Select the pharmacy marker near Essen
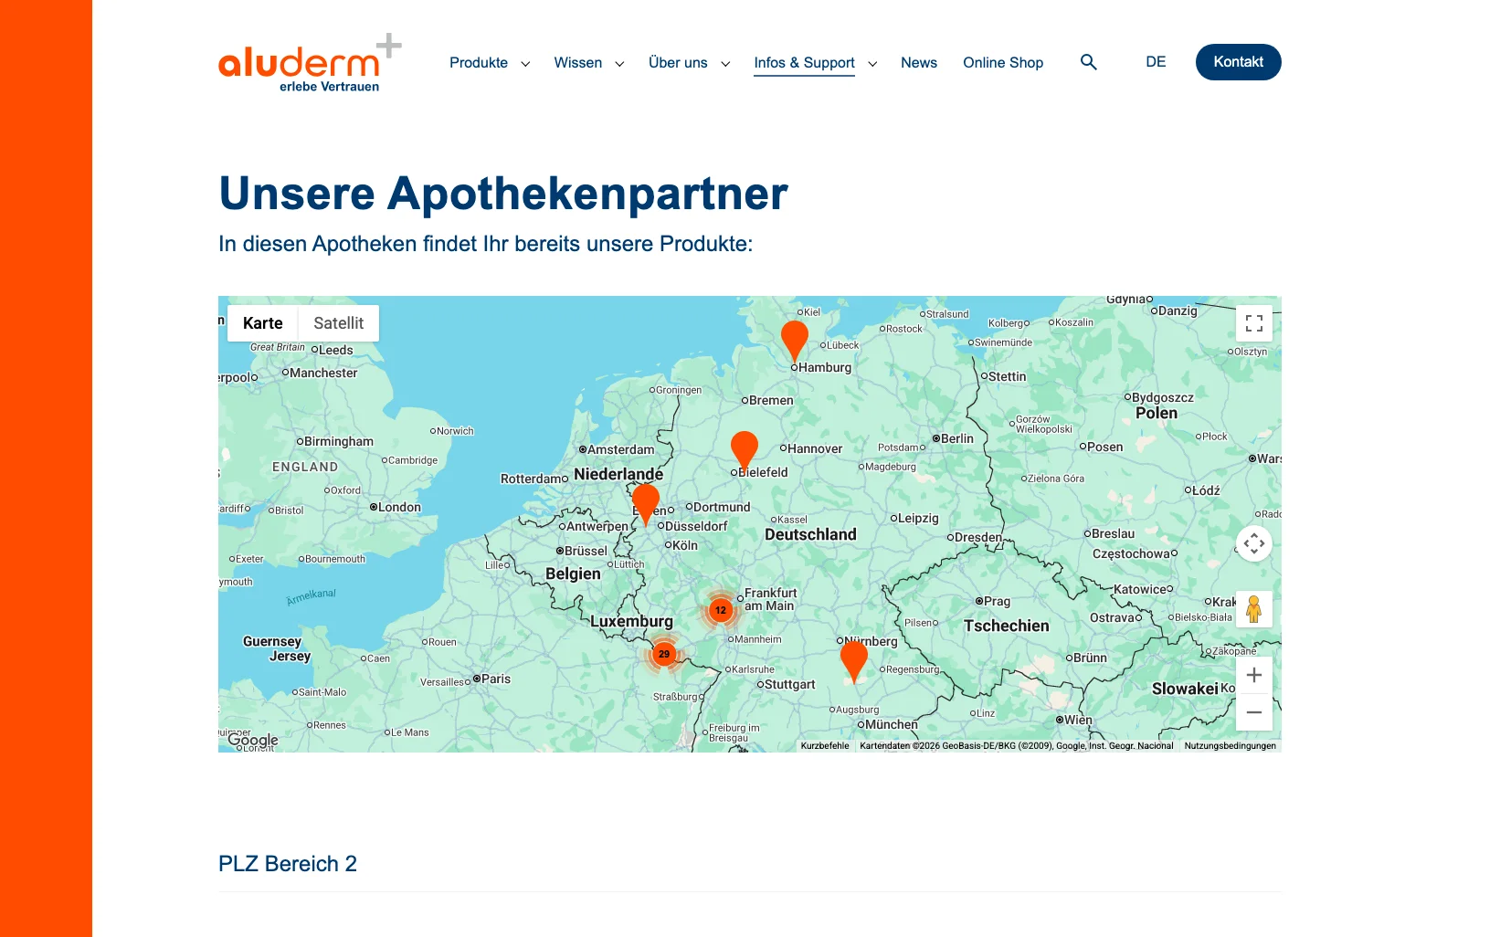 [646, 503]
